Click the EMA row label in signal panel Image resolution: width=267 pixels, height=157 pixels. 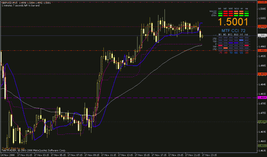[214, 15]
